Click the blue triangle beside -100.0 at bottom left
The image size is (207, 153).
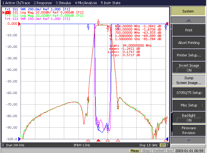(19, 139)
